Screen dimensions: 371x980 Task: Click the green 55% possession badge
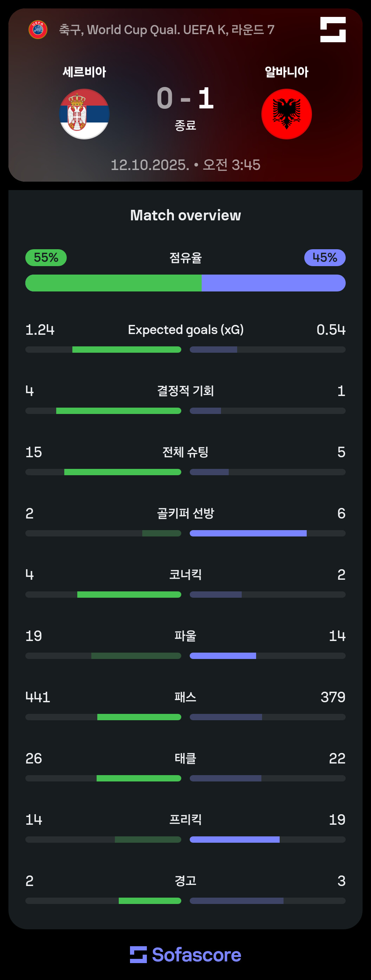[x=46, y=258]
